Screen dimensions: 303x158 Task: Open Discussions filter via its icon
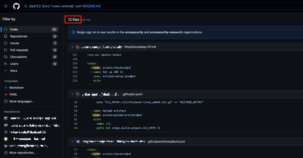click(5, 57)
